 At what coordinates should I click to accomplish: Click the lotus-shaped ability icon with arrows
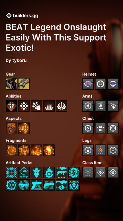pos(61,106)
